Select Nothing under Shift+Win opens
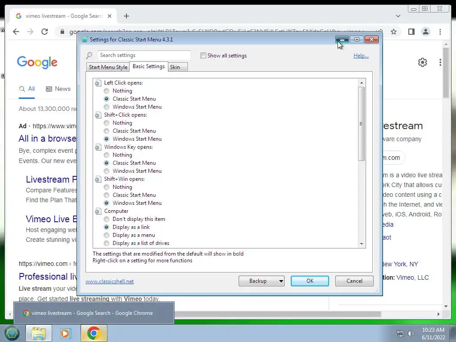 (106, 187)
